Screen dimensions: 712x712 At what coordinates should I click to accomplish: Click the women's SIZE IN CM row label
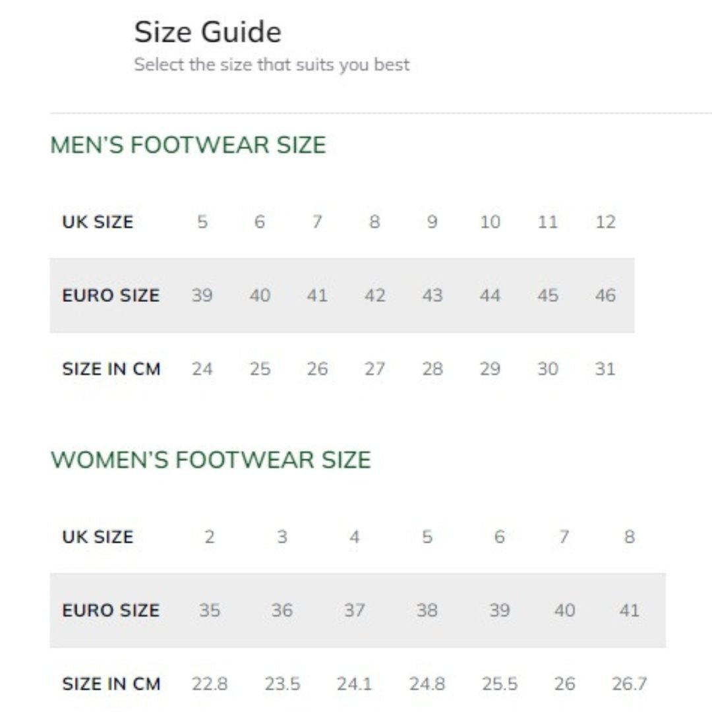111,684
